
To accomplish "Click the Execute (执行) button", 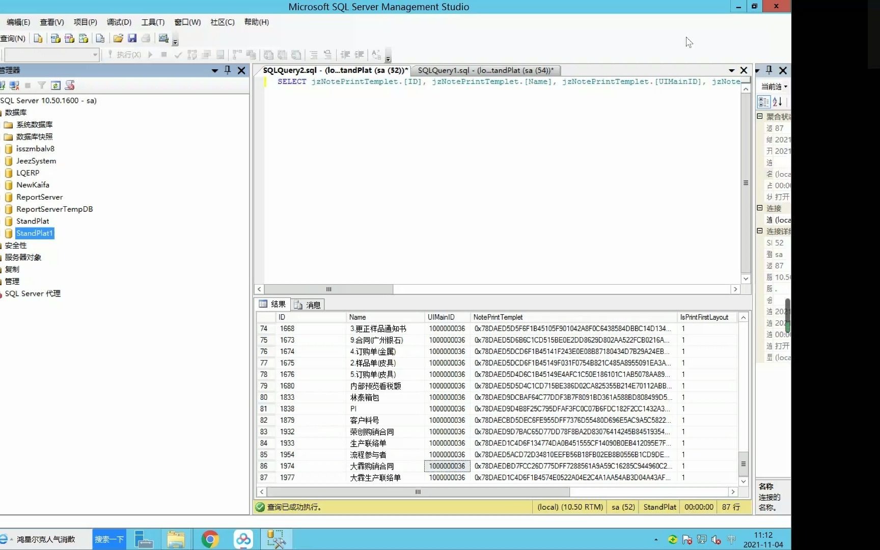I will tap(124, 54).
